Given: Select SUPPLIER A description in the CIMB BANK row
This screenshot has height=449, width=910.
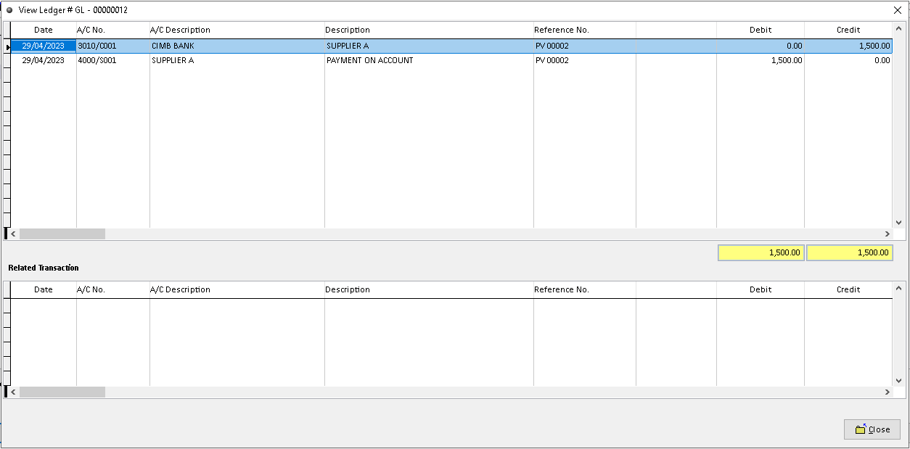Looking at the screenshot, I should [x=429, y=46].
